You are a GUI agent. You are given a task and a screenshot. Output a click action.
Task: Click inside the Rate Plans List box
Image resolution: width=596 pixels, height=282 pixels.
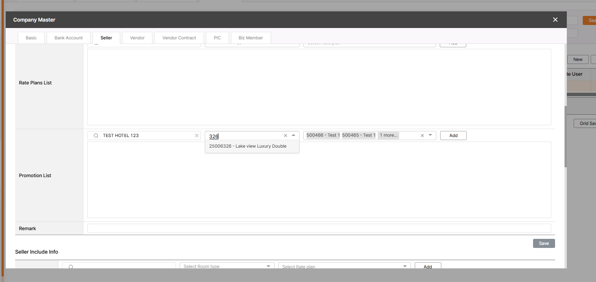[x=319, y=87]
